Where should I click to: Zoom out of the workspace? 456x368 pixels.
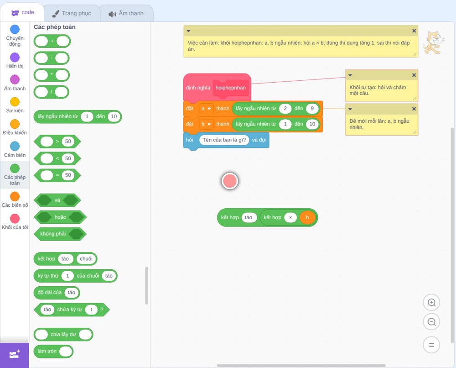(431, 322)
